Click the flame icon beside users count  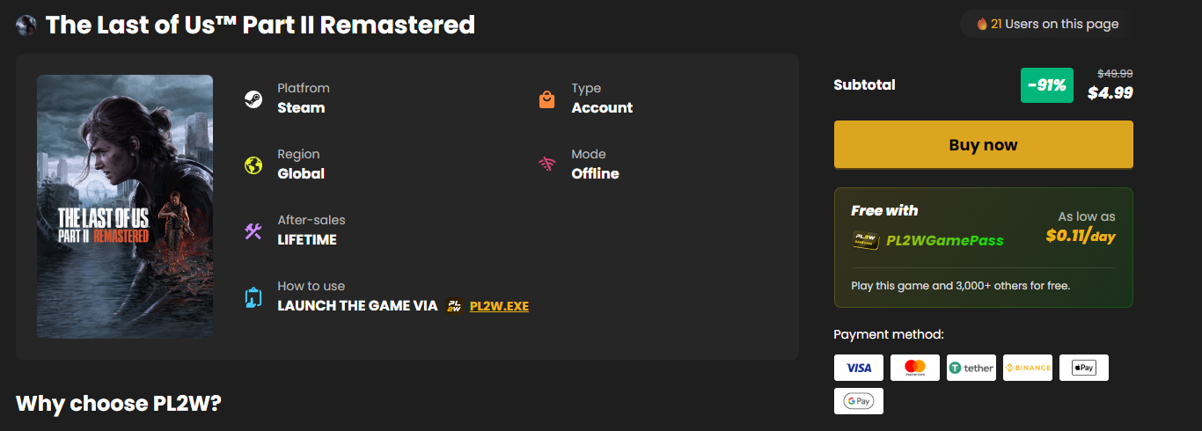coord(982,24)
